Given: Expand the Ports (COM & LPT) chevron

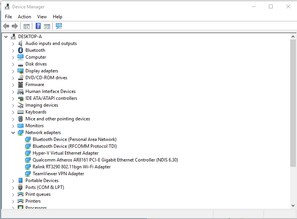Looking at the screenshot, I should [x=13, y=188].
